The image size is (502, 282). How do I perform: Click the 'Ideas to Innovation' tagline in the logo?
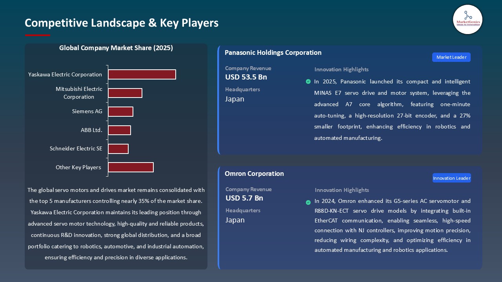[468, 25]
